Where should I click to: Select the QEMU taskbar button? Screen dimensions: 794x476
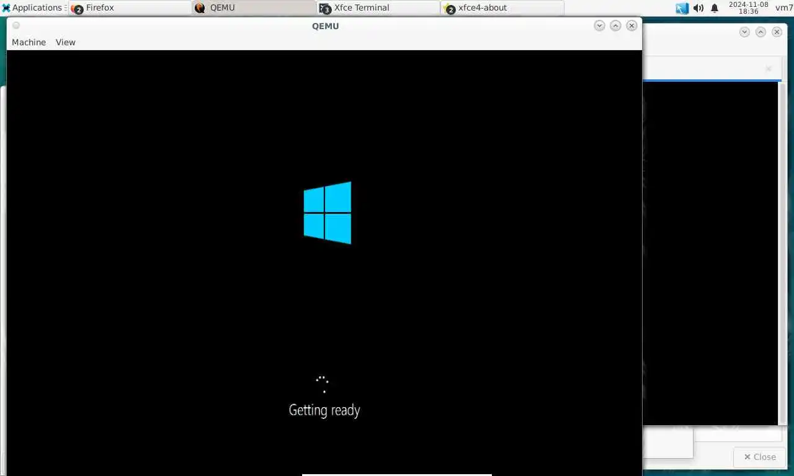254,7
